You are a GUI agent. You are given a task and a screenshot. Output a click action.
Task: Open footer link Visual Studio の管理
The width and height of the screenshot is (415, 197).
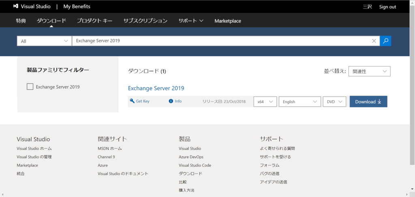coord(34,157)
